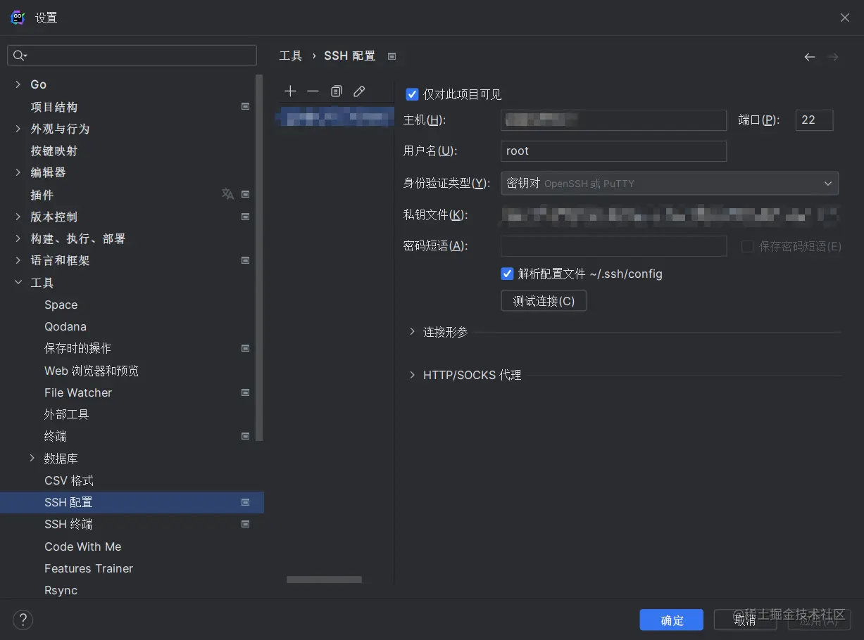The height and width of the screenshot is (640, 864).
Task: Click the 确定 button
Action: (672, 620)
